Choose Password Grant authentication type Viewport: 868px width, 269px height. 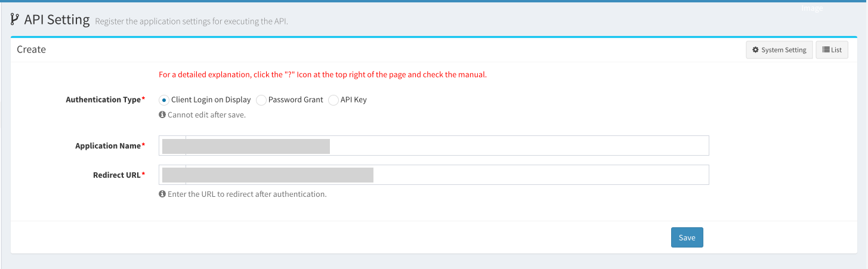click(261, 100)
